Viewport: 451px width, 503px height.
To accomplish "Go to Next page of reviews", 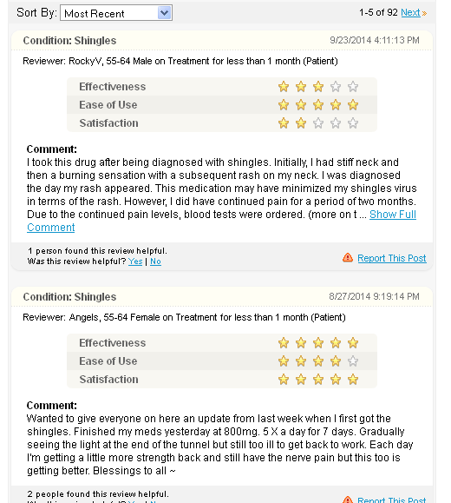I will tap(410, 12).
